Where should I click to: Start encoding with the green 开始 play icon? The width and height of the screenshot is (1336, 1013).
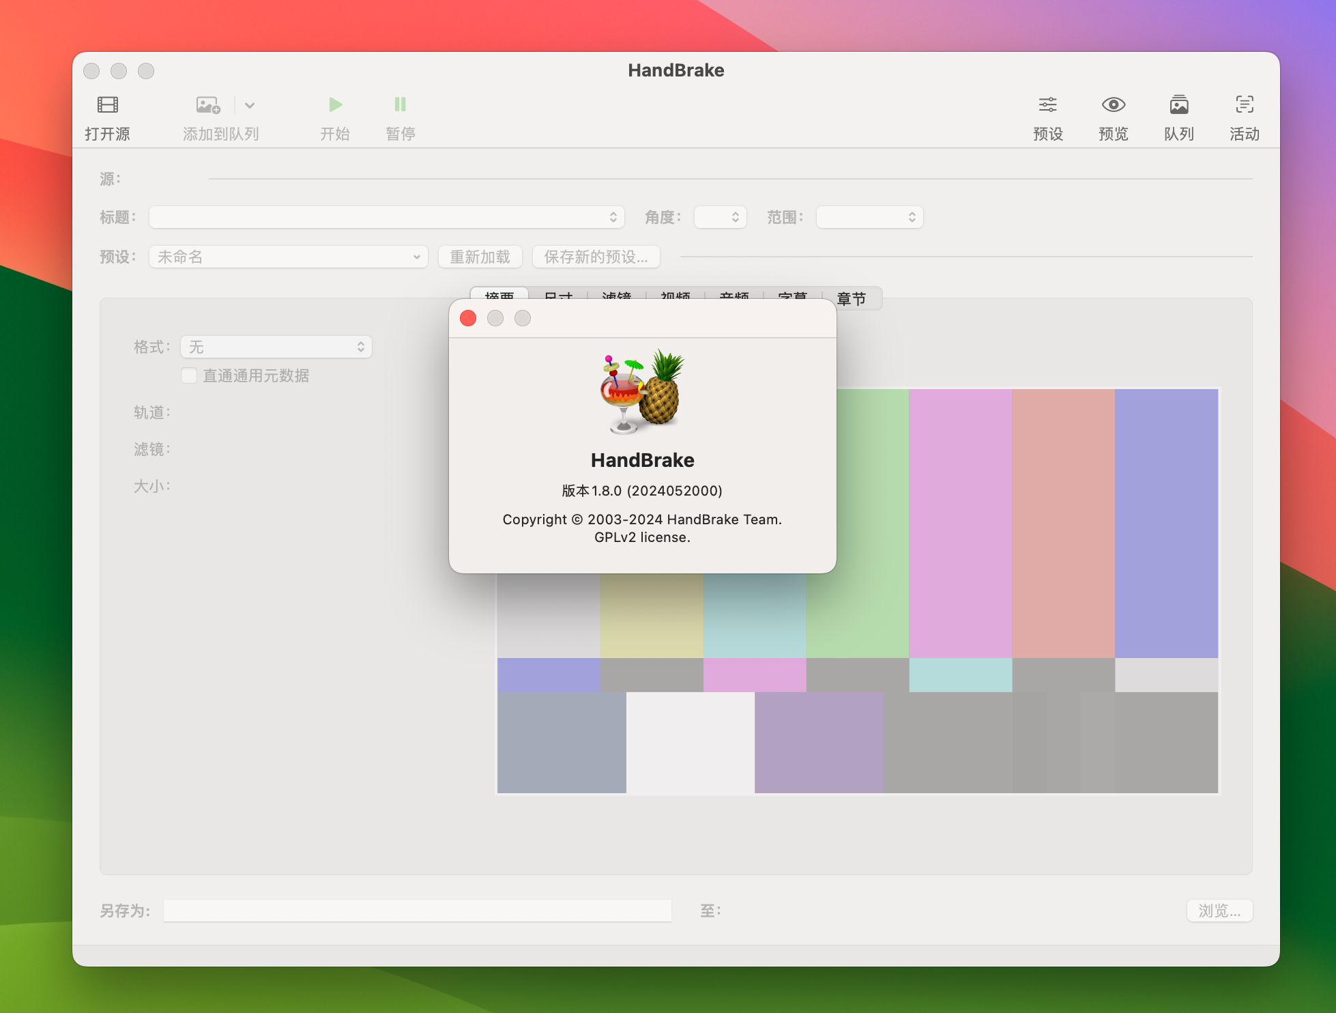(x=335, y=104)
